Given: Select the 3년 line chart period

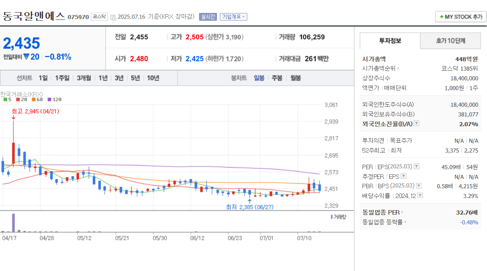Looking at the screenshot, I should click(119, 78).
